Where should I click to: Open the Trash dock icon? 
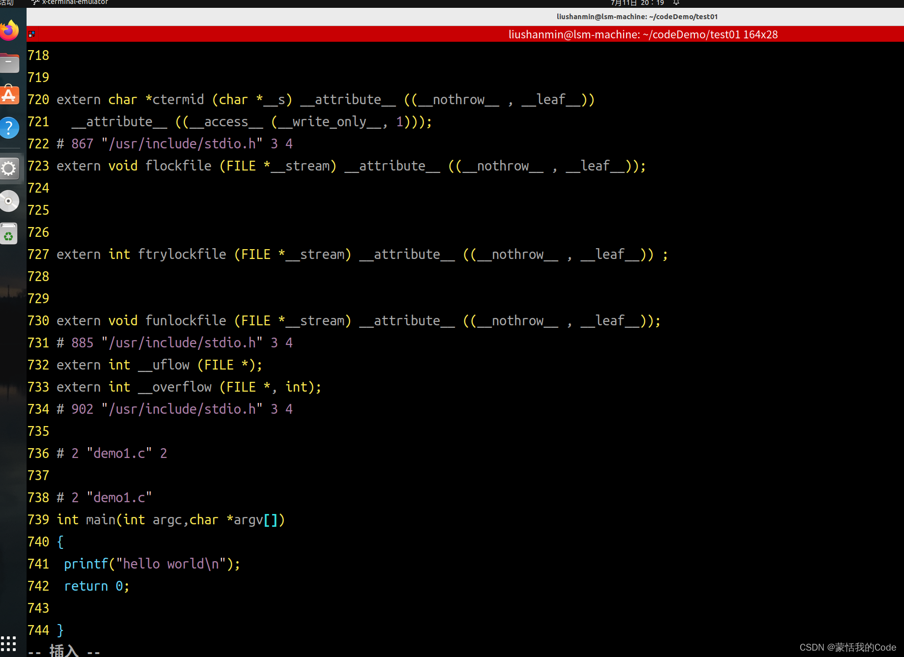click(x=9, y=234)
